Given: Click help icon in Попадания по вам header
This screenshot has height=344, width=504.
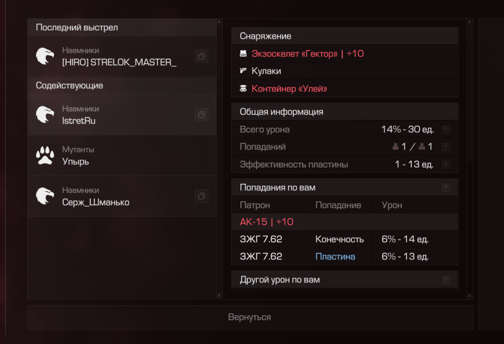Looking at the screenshot, I should (x=446, y=187).
